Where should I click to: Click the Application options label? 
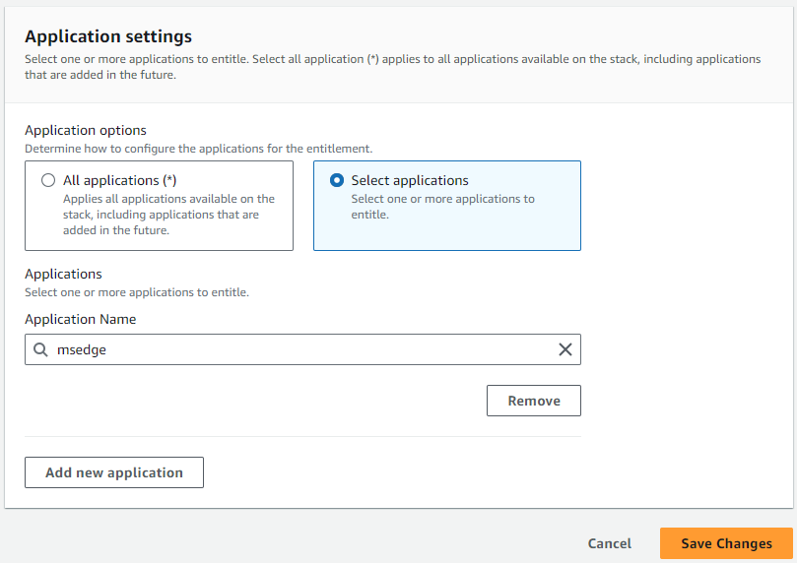pyautogui.click(x=86, y=131)
